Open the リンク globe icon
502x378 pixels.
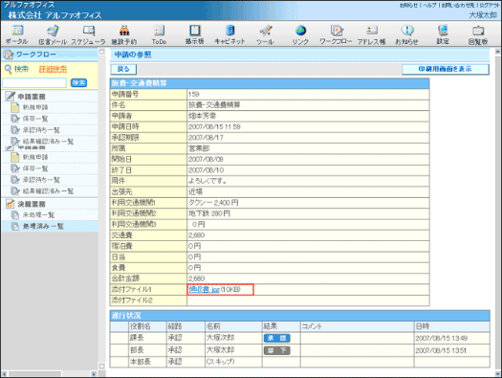click(x=300, y=31)
